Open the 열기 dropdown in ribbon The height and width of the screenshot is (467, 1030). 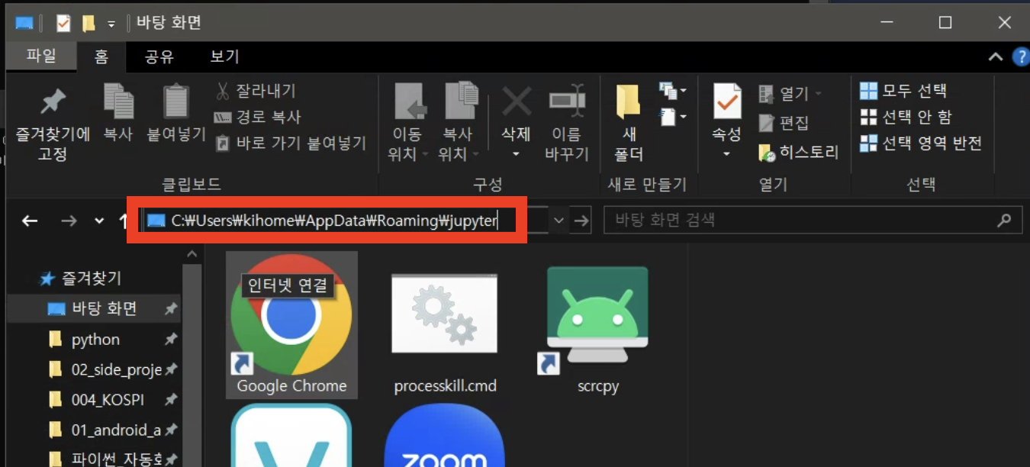pyautogui.click(x=790, y=94)
